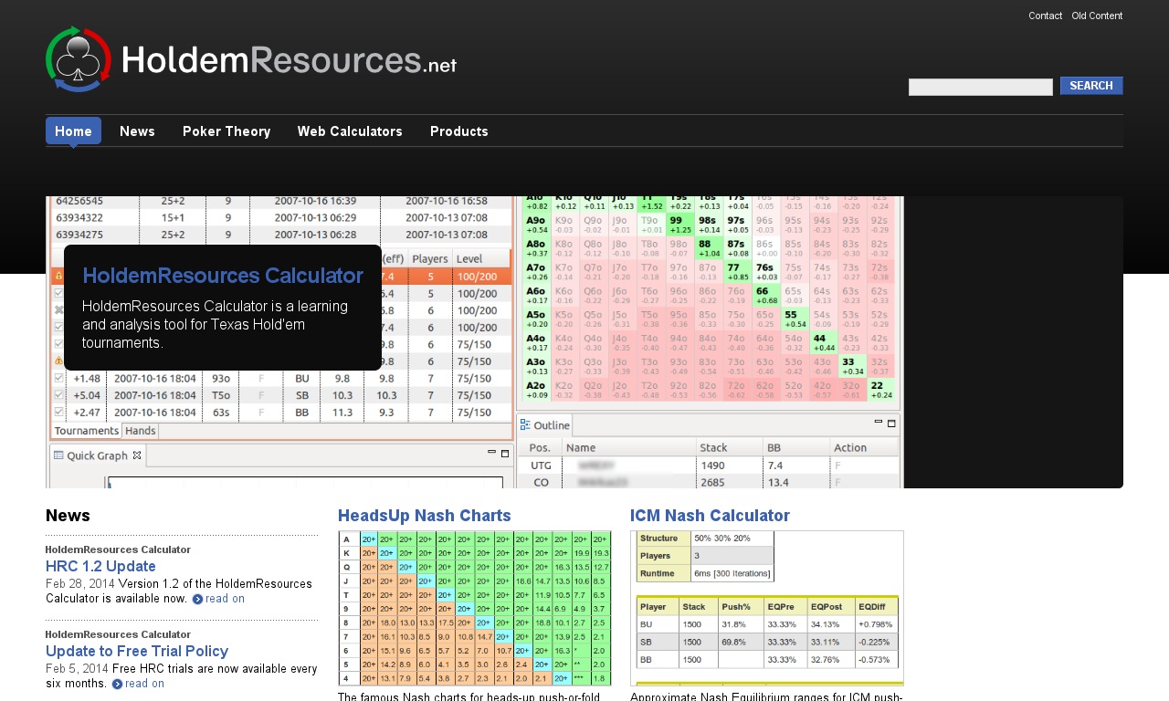
Task: Open the ICM Nash Calculator heading
Action: 710,516
